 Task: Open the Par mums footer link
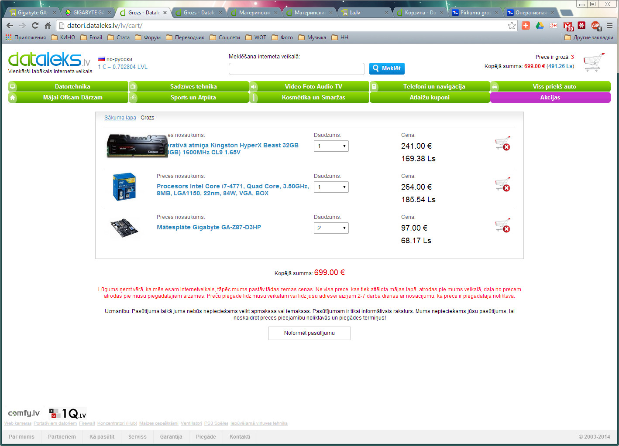pos(21,437)
